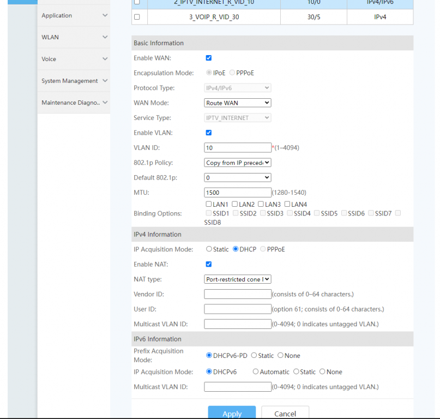The width and height of the screenshot is (440, 419).
Task: Select the 3_VOIP_R_VID_30 row checkbox
Action: [137, 17]
